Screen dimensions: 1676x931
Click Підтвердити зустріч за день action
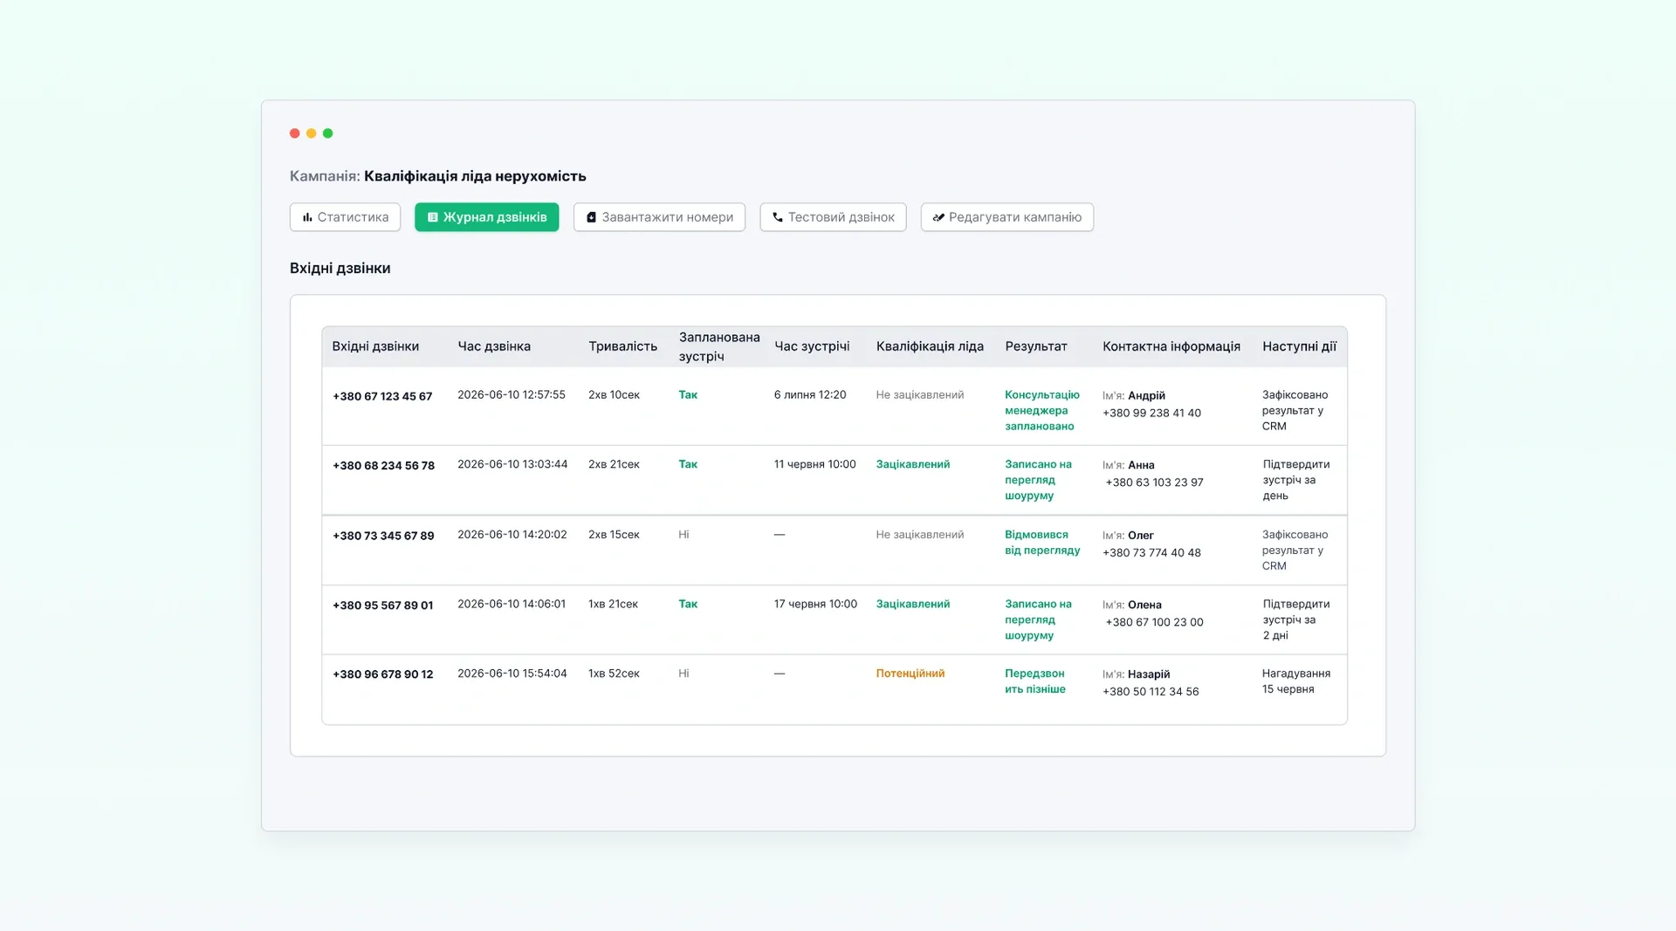click(x=1296, y=480)
